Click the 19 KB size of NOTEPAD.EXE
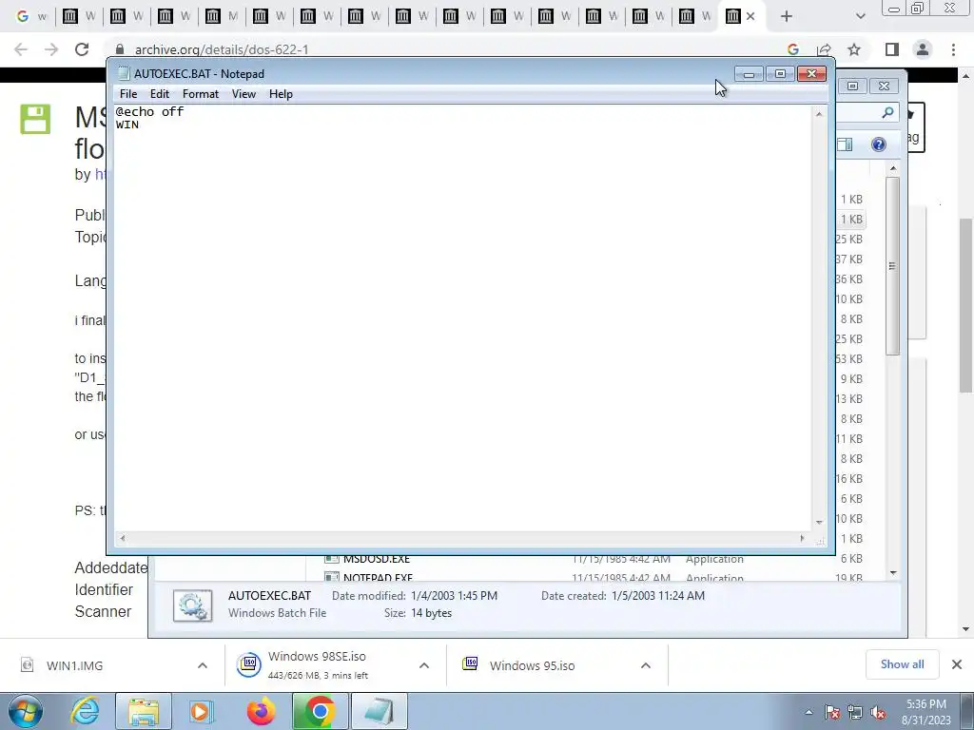974x730 pixels. click(849, 577)
